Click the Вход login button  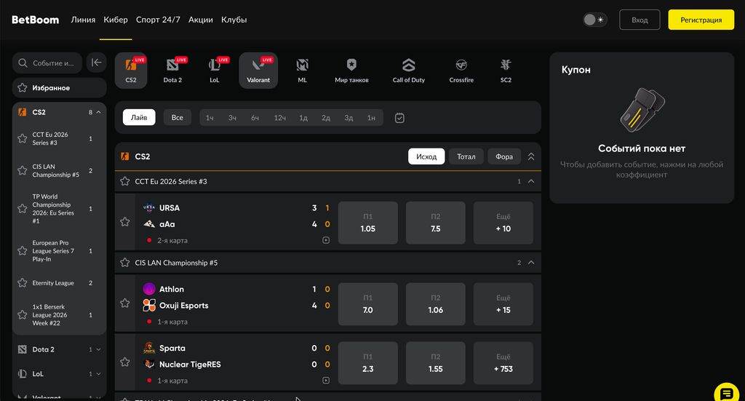click(x=640, y=20)
